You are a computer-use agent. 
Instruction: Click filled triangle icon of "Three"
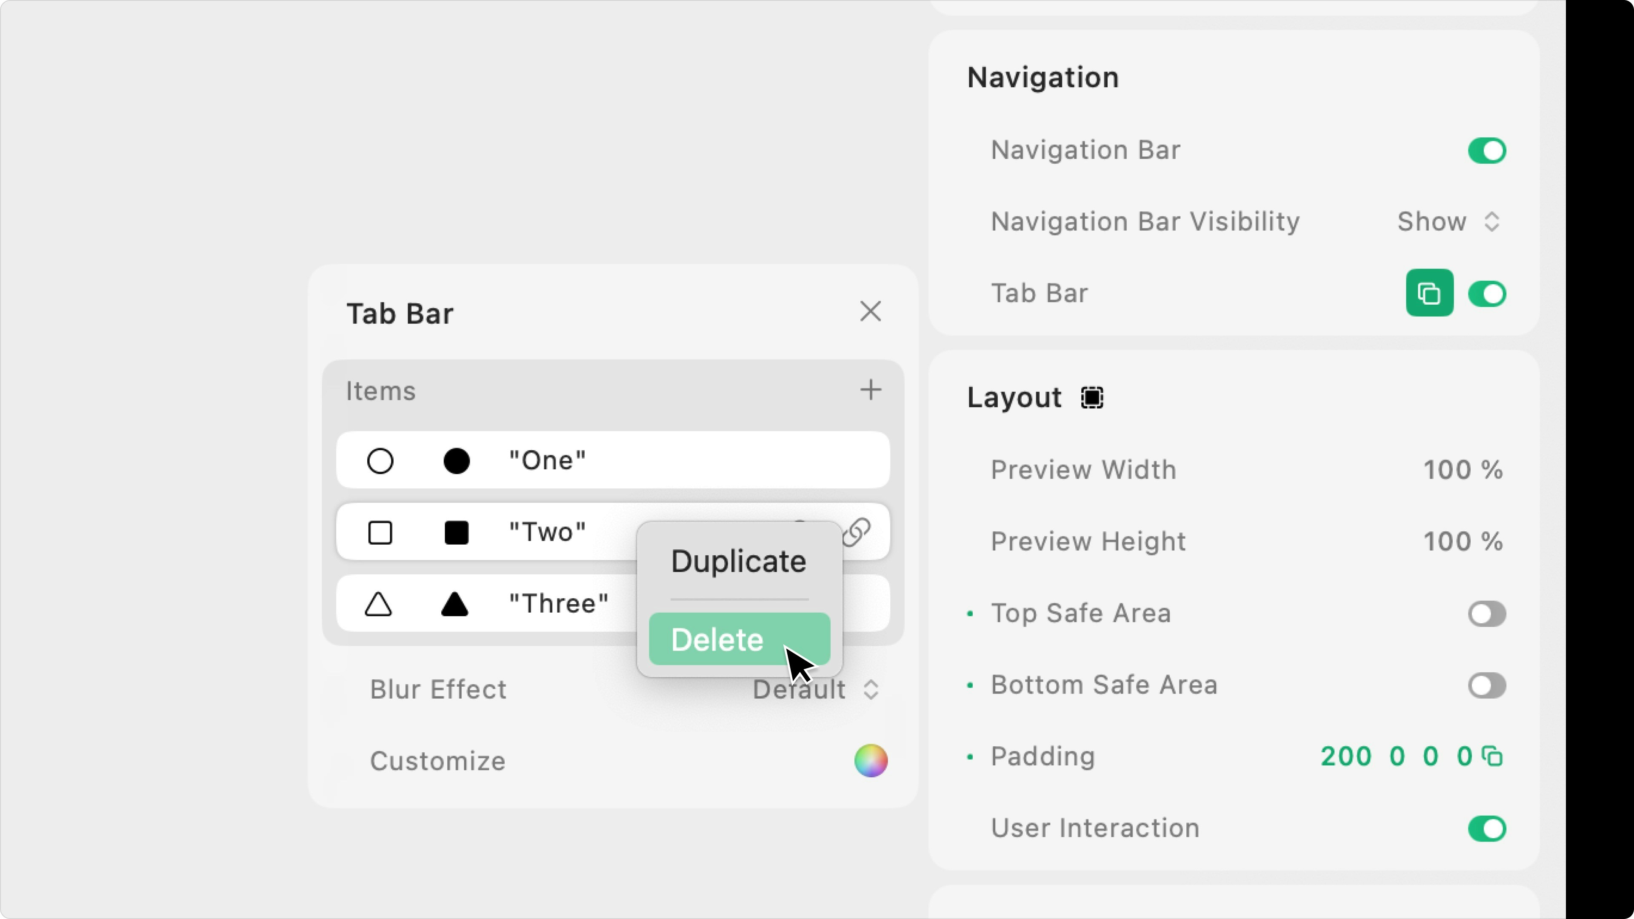point(454,604)
